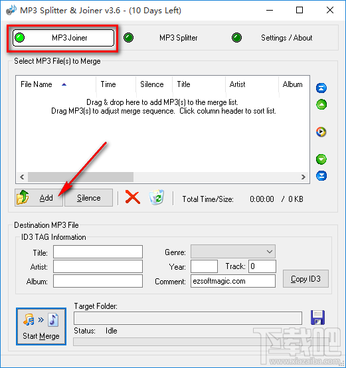Image resolution: width=346 pixels, height=368 pixels.
Task: Click the Year input field
Action: pos(204,266)
